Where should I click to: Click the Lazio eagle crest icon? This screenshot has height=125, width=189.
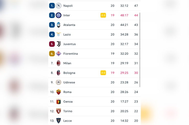click(x=59, y=34)
